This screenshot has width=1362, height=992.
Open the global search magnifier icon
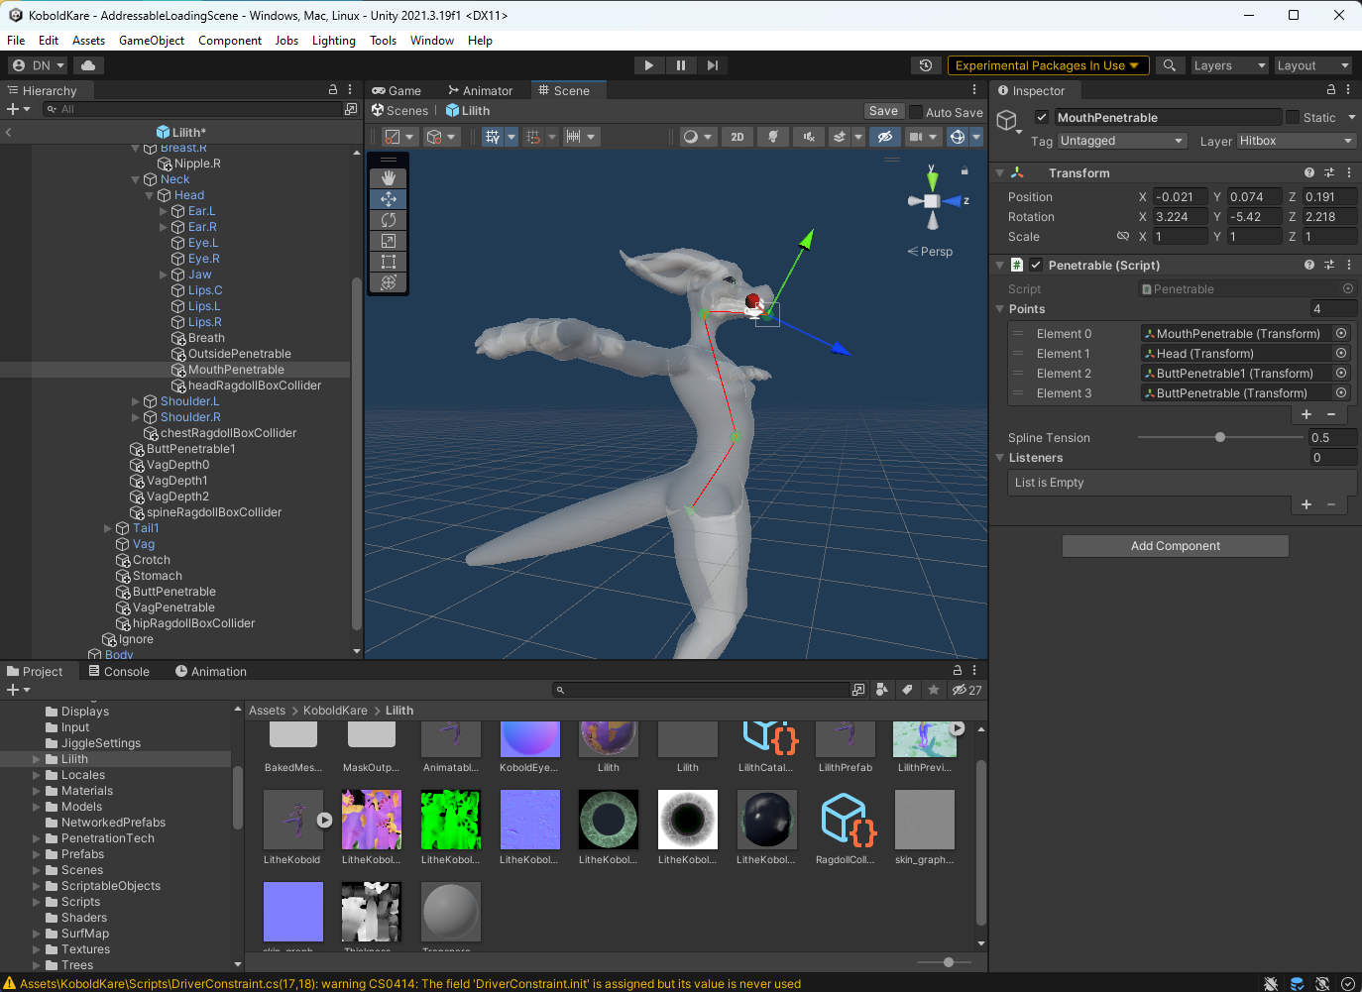[x=1170, y=65]
